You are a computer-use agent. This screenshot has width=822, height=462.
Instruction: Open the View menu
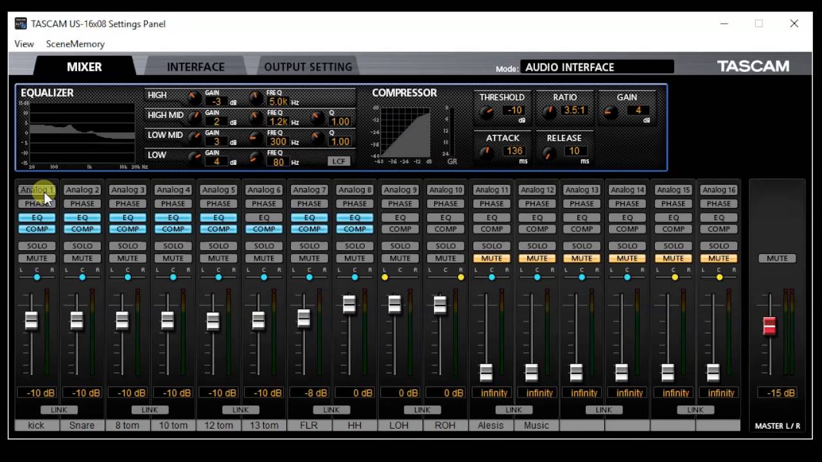(x=24, y=44)
